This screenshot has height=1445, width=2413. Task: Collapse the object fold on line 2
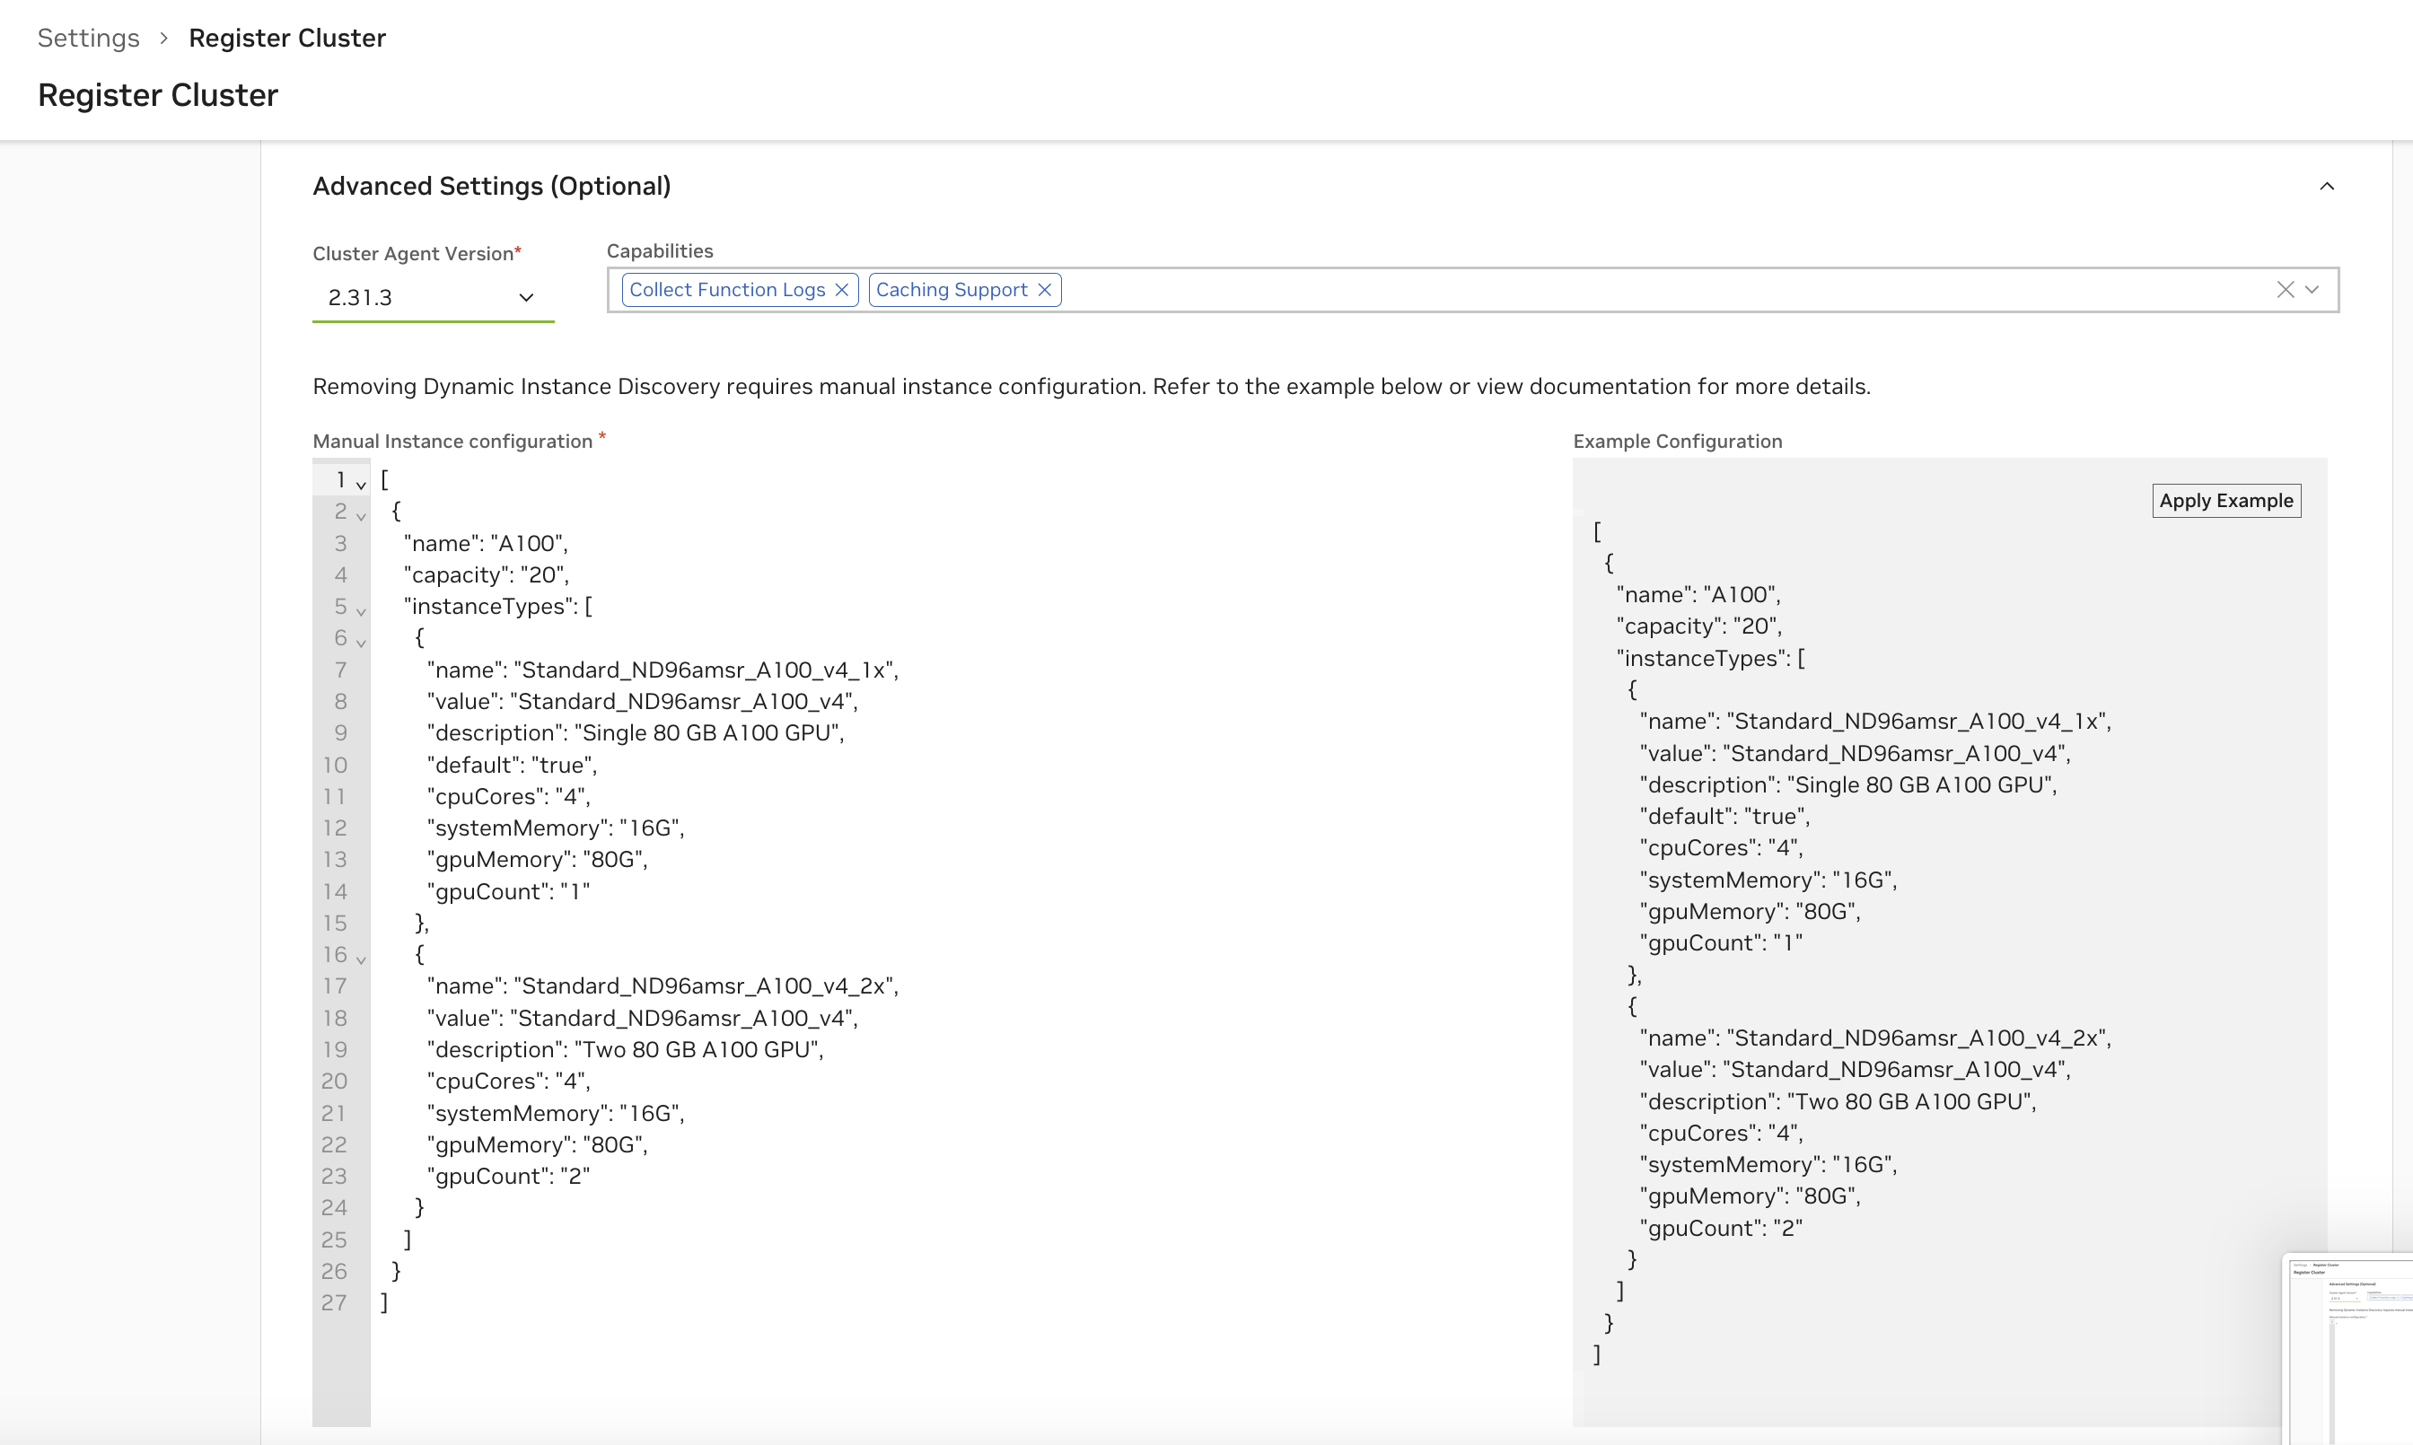[x=360, y=516]
